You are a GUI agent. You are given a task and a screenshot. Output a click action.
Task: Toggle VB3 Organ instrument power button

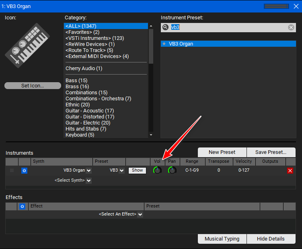(24, 170)
